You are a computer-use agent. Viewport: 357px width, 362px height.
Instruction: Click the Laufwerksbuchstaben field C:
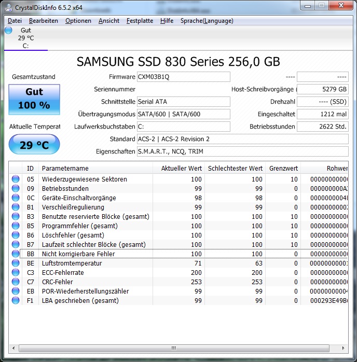pyautogui.click(x=184, y=127)
